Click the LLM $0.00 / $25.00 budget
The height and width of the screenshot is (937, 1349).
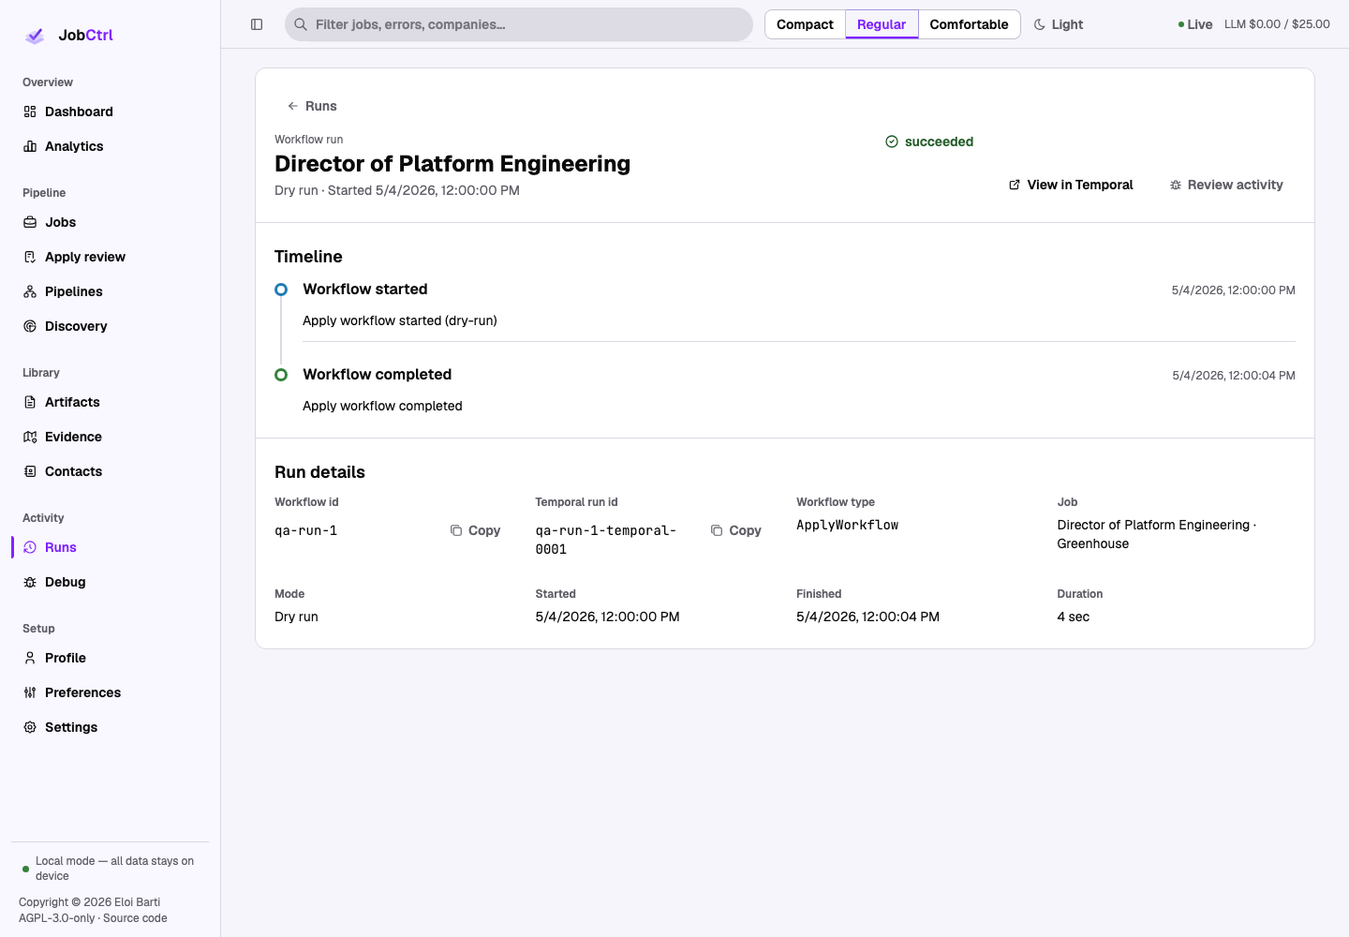(1277, 24)
